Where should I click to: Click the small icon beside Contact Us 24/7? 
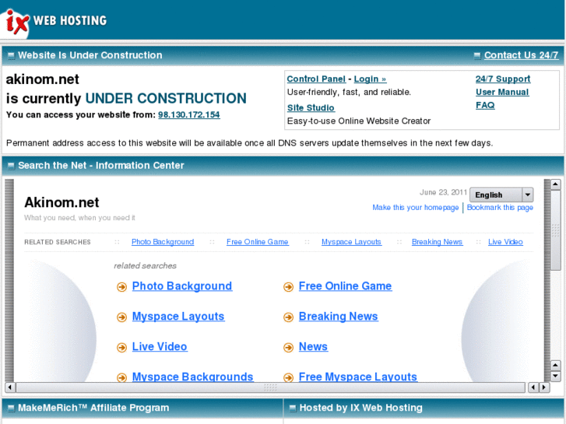(x=477, y=55)
